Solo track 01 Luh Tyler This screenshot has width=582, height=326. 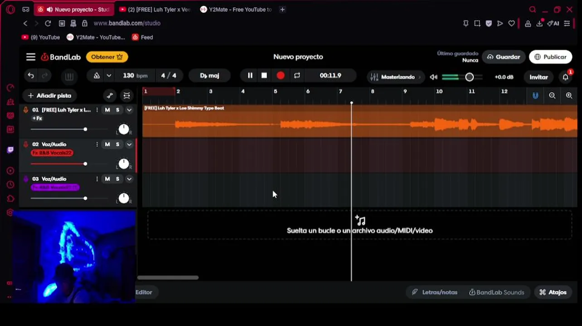[x=117, y=110]
